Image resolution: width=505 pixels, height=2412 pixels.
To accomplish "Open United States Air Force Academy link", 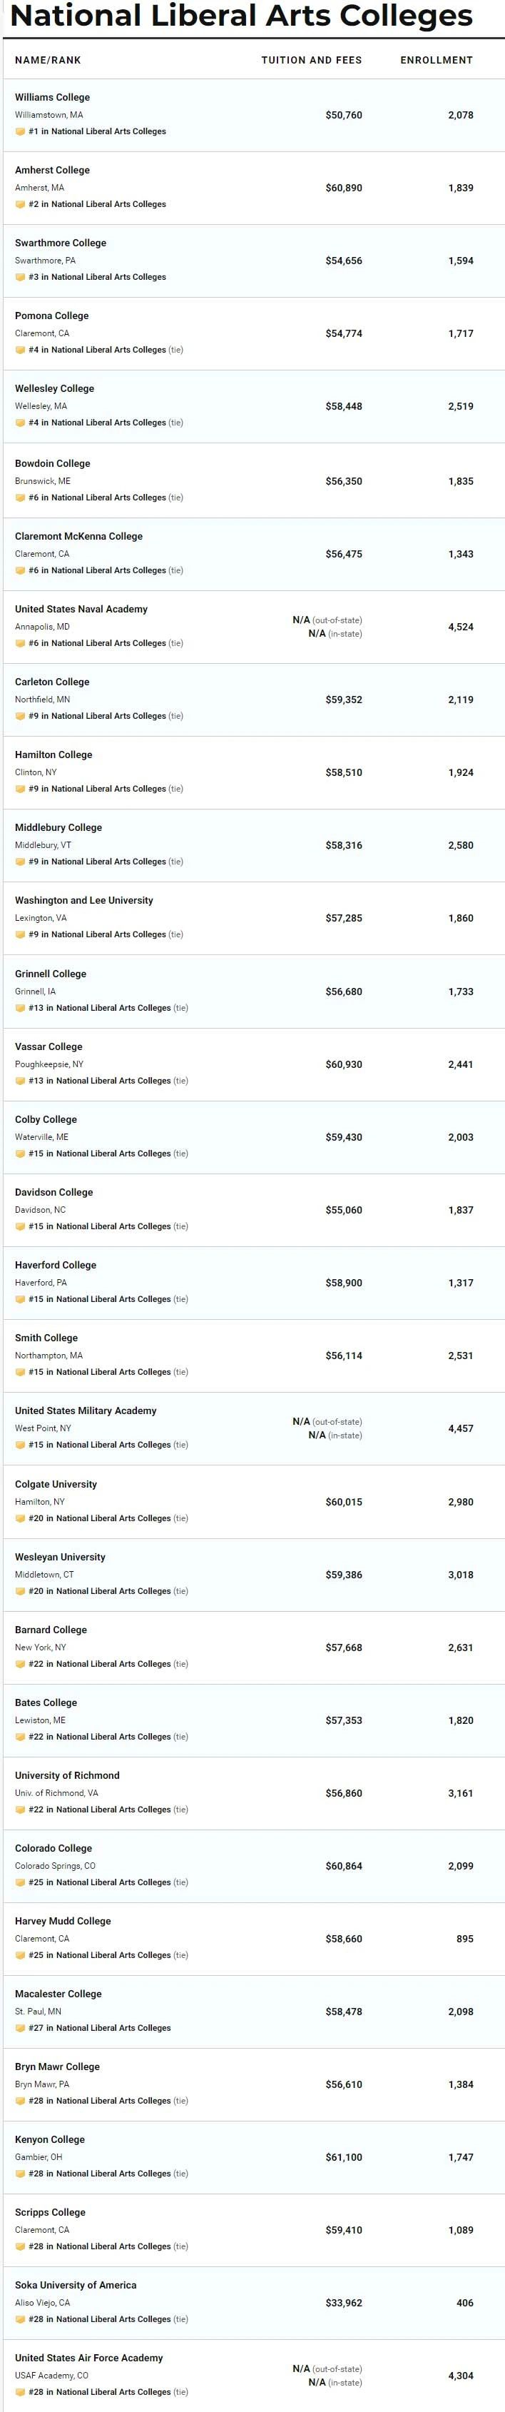I will click(89, 2358).
